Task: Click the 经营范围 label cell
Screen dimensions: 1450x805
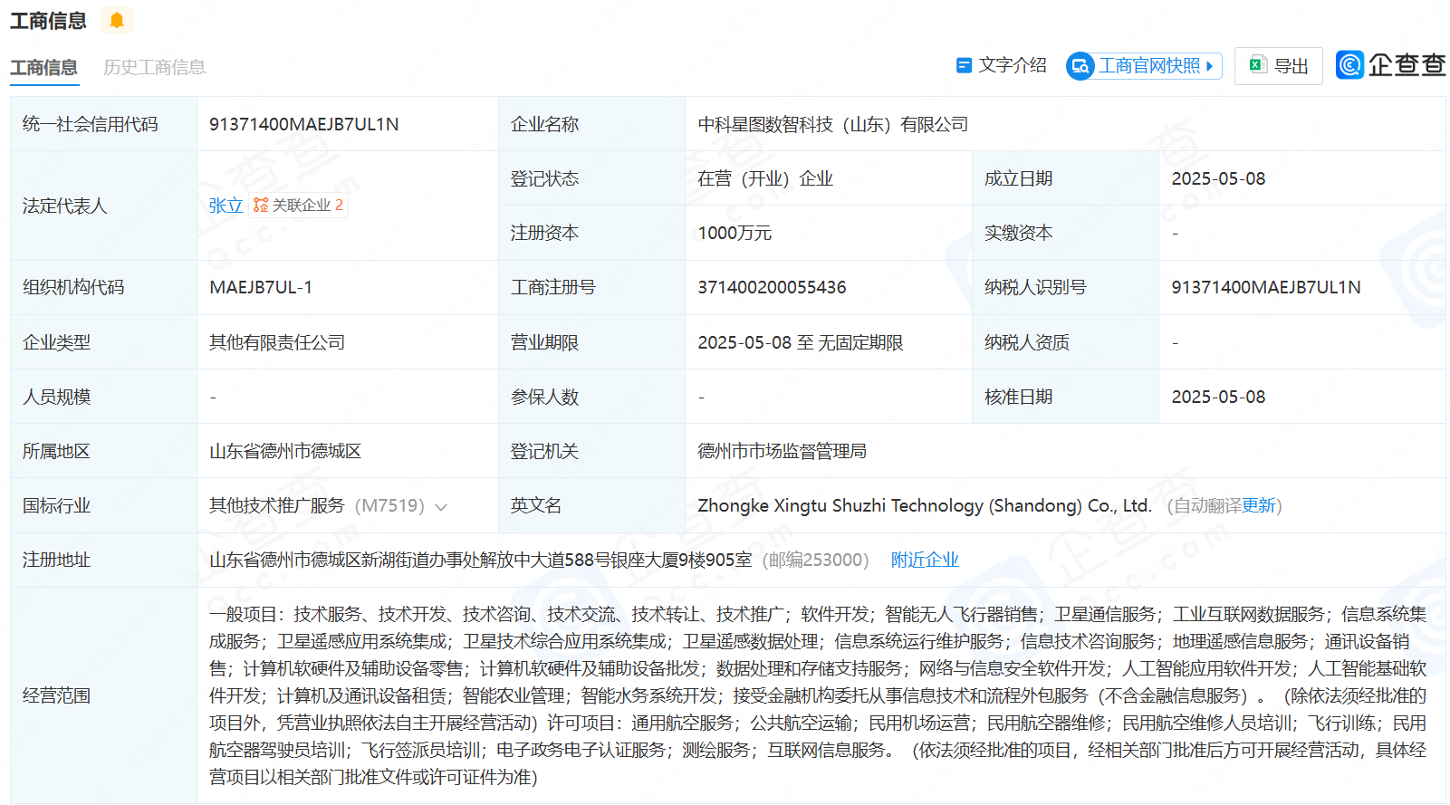Action: coord(103,695)
